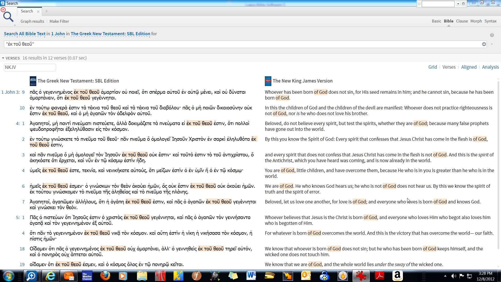501x282 pixels.
Task: Collapse the VERSES results section
Action: pyautogui.click(x=3, y=58)
